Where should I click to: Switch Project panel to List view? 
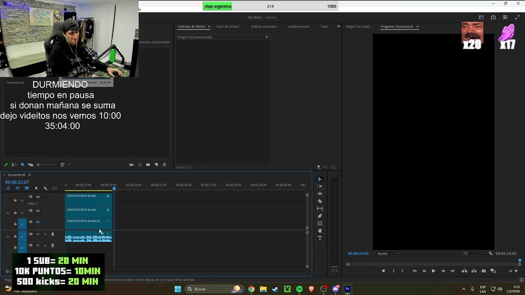[x=14, y=165]
